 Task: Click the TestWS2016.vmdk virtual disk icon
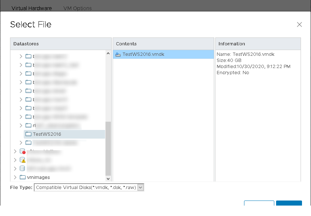click(118, 54)
